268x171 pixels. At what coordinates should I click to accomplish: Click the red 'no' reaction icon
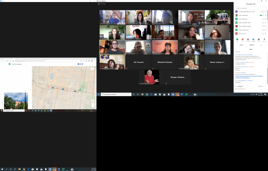click(242, 39)
